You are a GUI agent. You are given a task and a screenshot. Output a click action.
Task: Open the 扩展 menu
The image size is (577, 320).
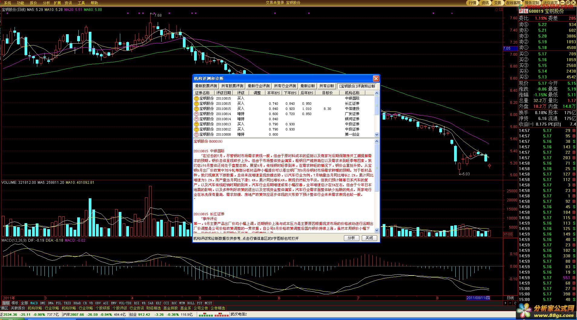[x=57, y=3]
